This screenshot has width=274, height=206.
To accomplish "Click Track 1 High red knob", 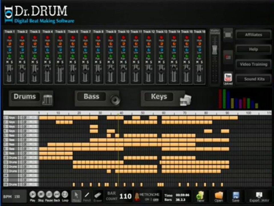I will pyautogui.click(x=9, y=37).
